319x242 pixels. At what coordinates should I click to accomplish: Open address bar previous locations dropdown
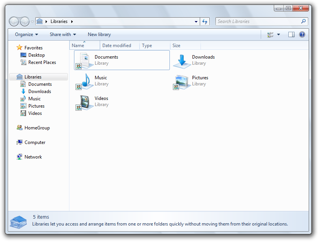click(196, 21)
